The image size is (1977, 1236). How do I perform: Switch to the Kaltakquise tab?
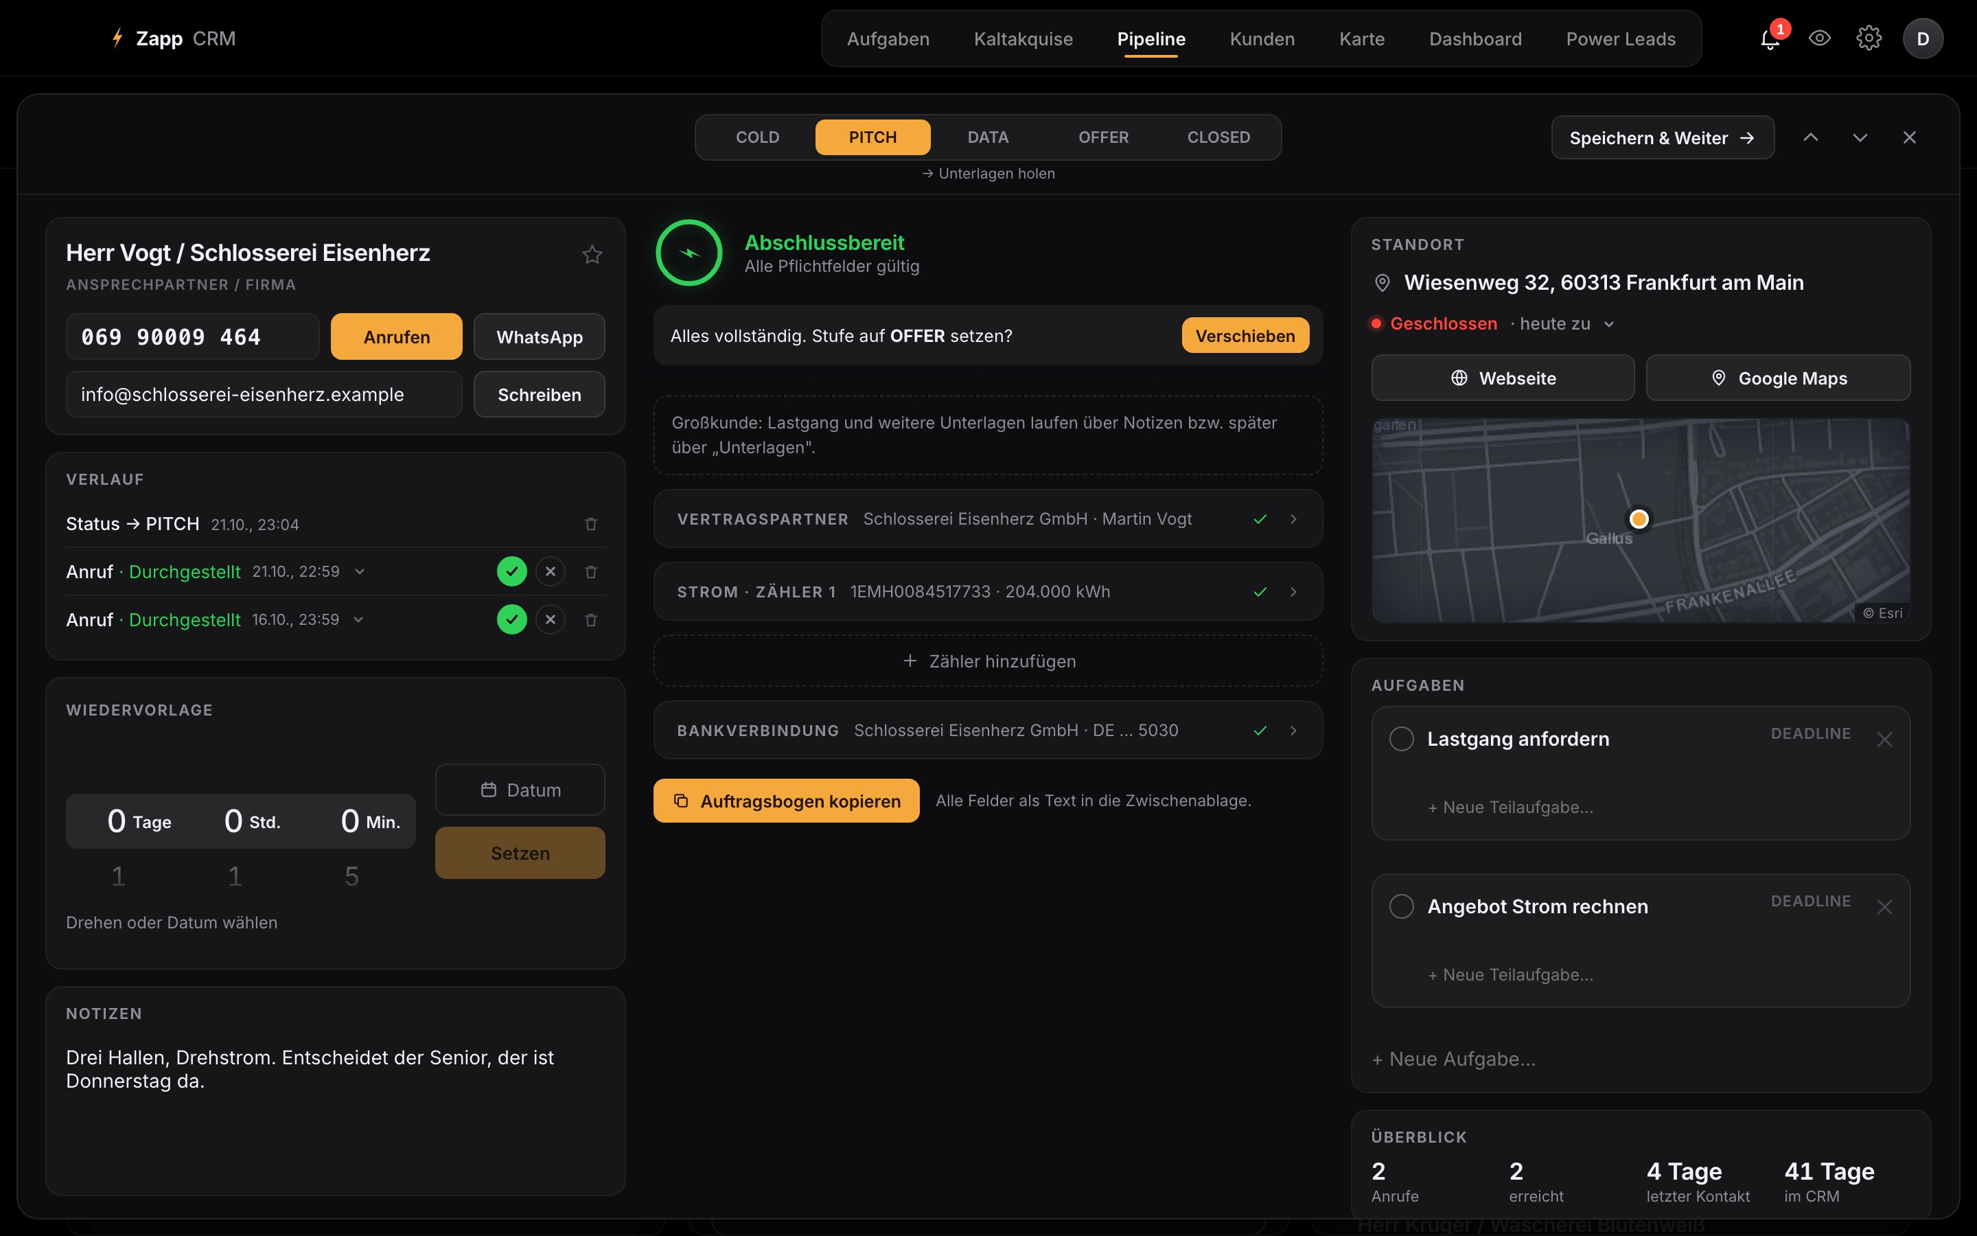pyautogui.click(x=1023, y=39)
